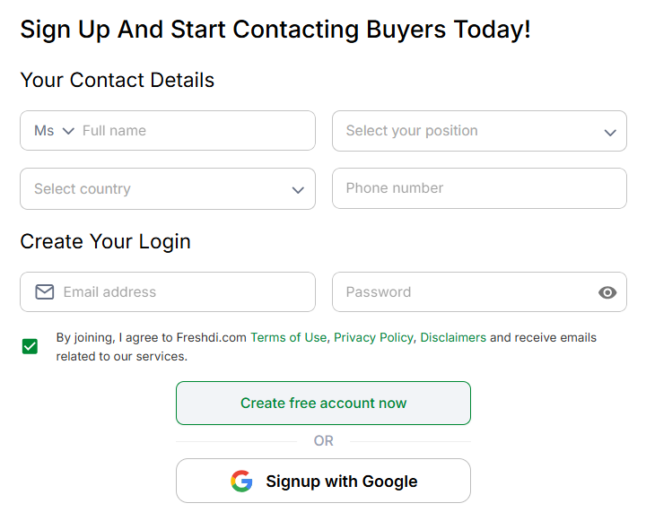This screenshot has height=521, width=646.
Task: Click the chevron arrow in position field
Action: tap(610, 133)
